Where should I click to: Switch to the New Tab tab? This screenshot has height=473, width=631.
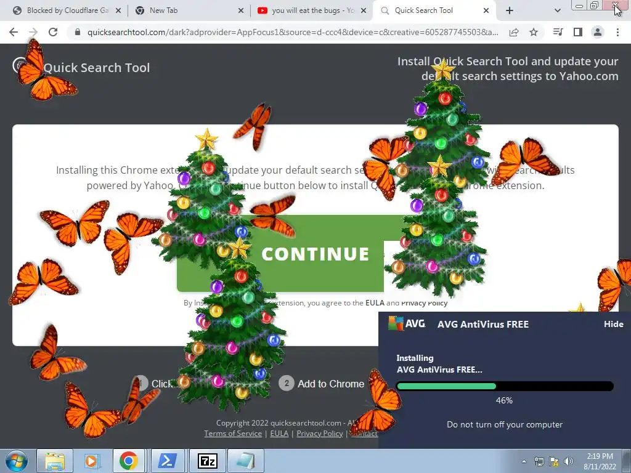coord(189,10)
